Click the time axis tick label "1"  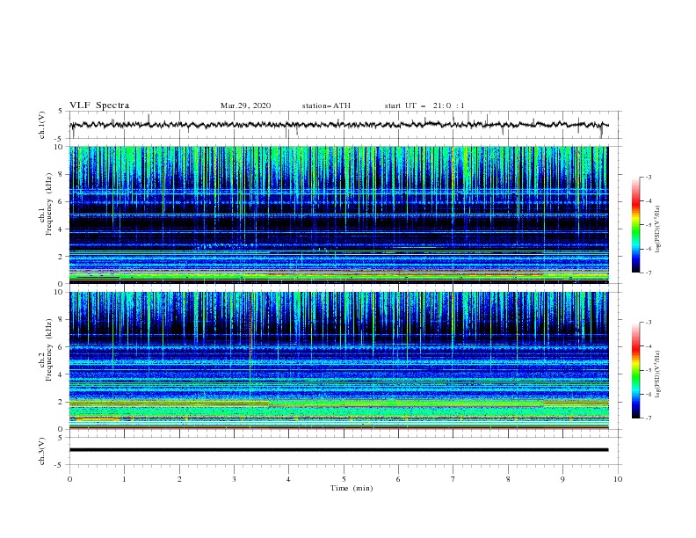pos(124,479)
